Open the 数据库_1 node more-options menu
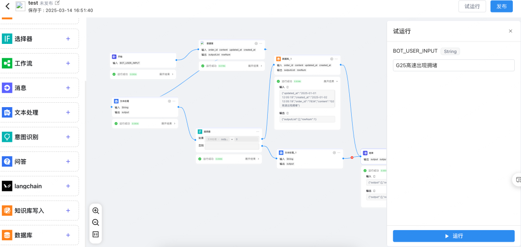The image size is (521, 247). 336,59
